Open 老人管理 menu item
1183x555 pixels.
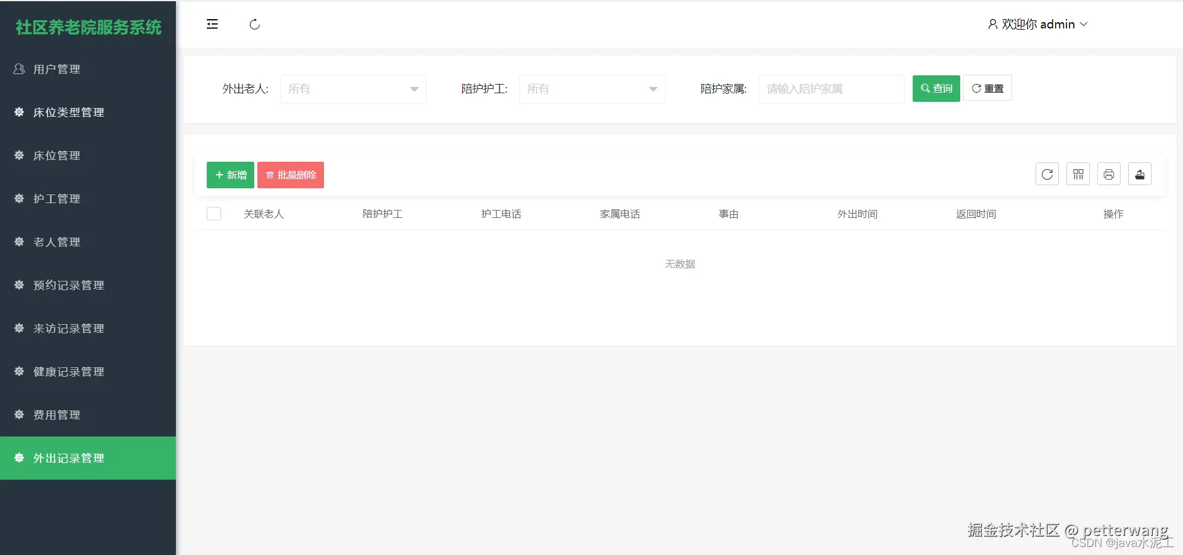88,242
